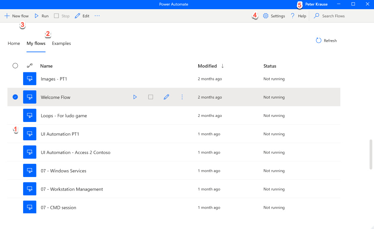
Task: Uncheck the Welcome Flow selection checkmark
Action: [x=15, y=97]
